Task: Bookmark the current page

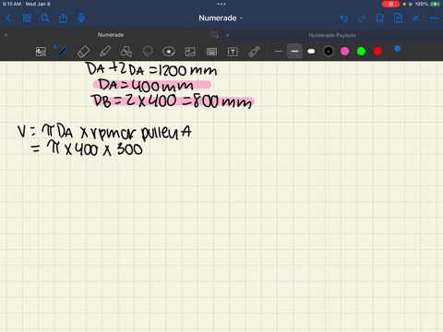Action: click(380, 18)
